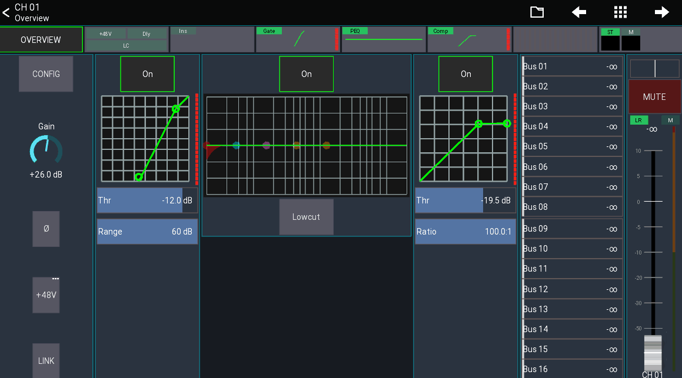The image size is (682, 378).
Task: Grab the compressor ratio end node
Action: [507, 124]
